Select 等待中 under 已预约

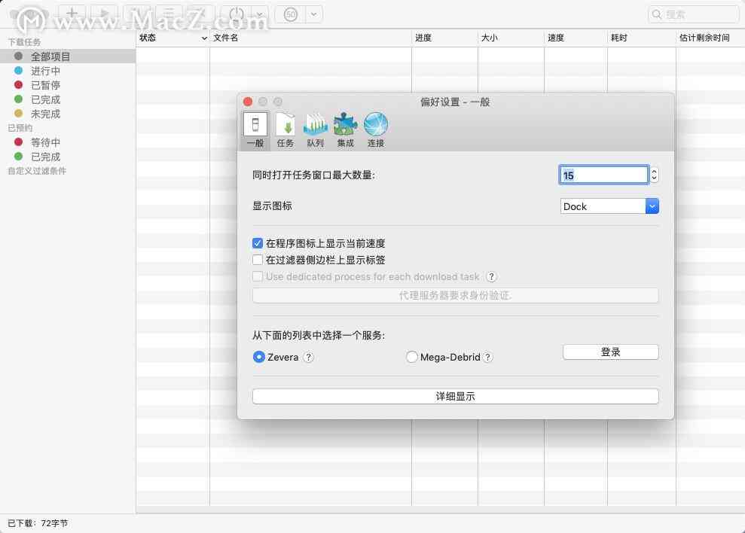point(68,142)
